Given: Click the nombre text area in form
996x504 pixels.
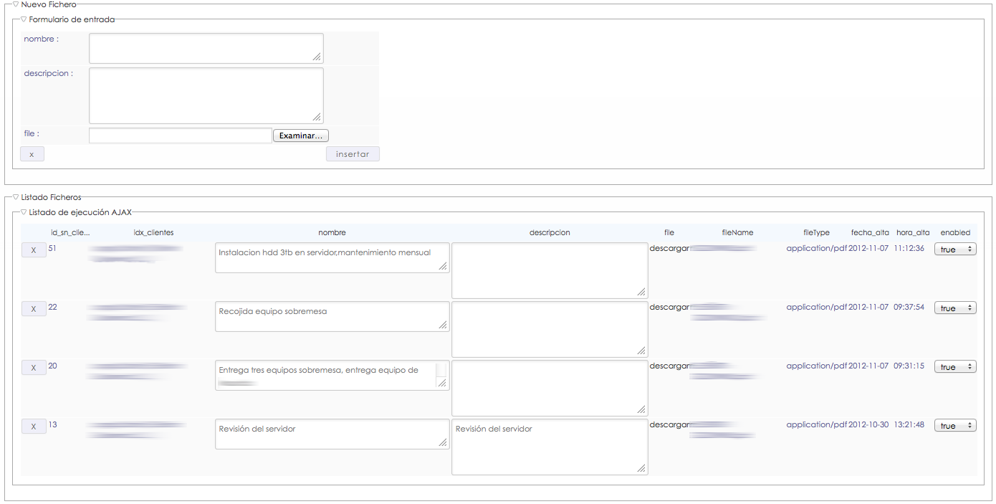Looking at the screenshot, I should click(x=206, y=48).
